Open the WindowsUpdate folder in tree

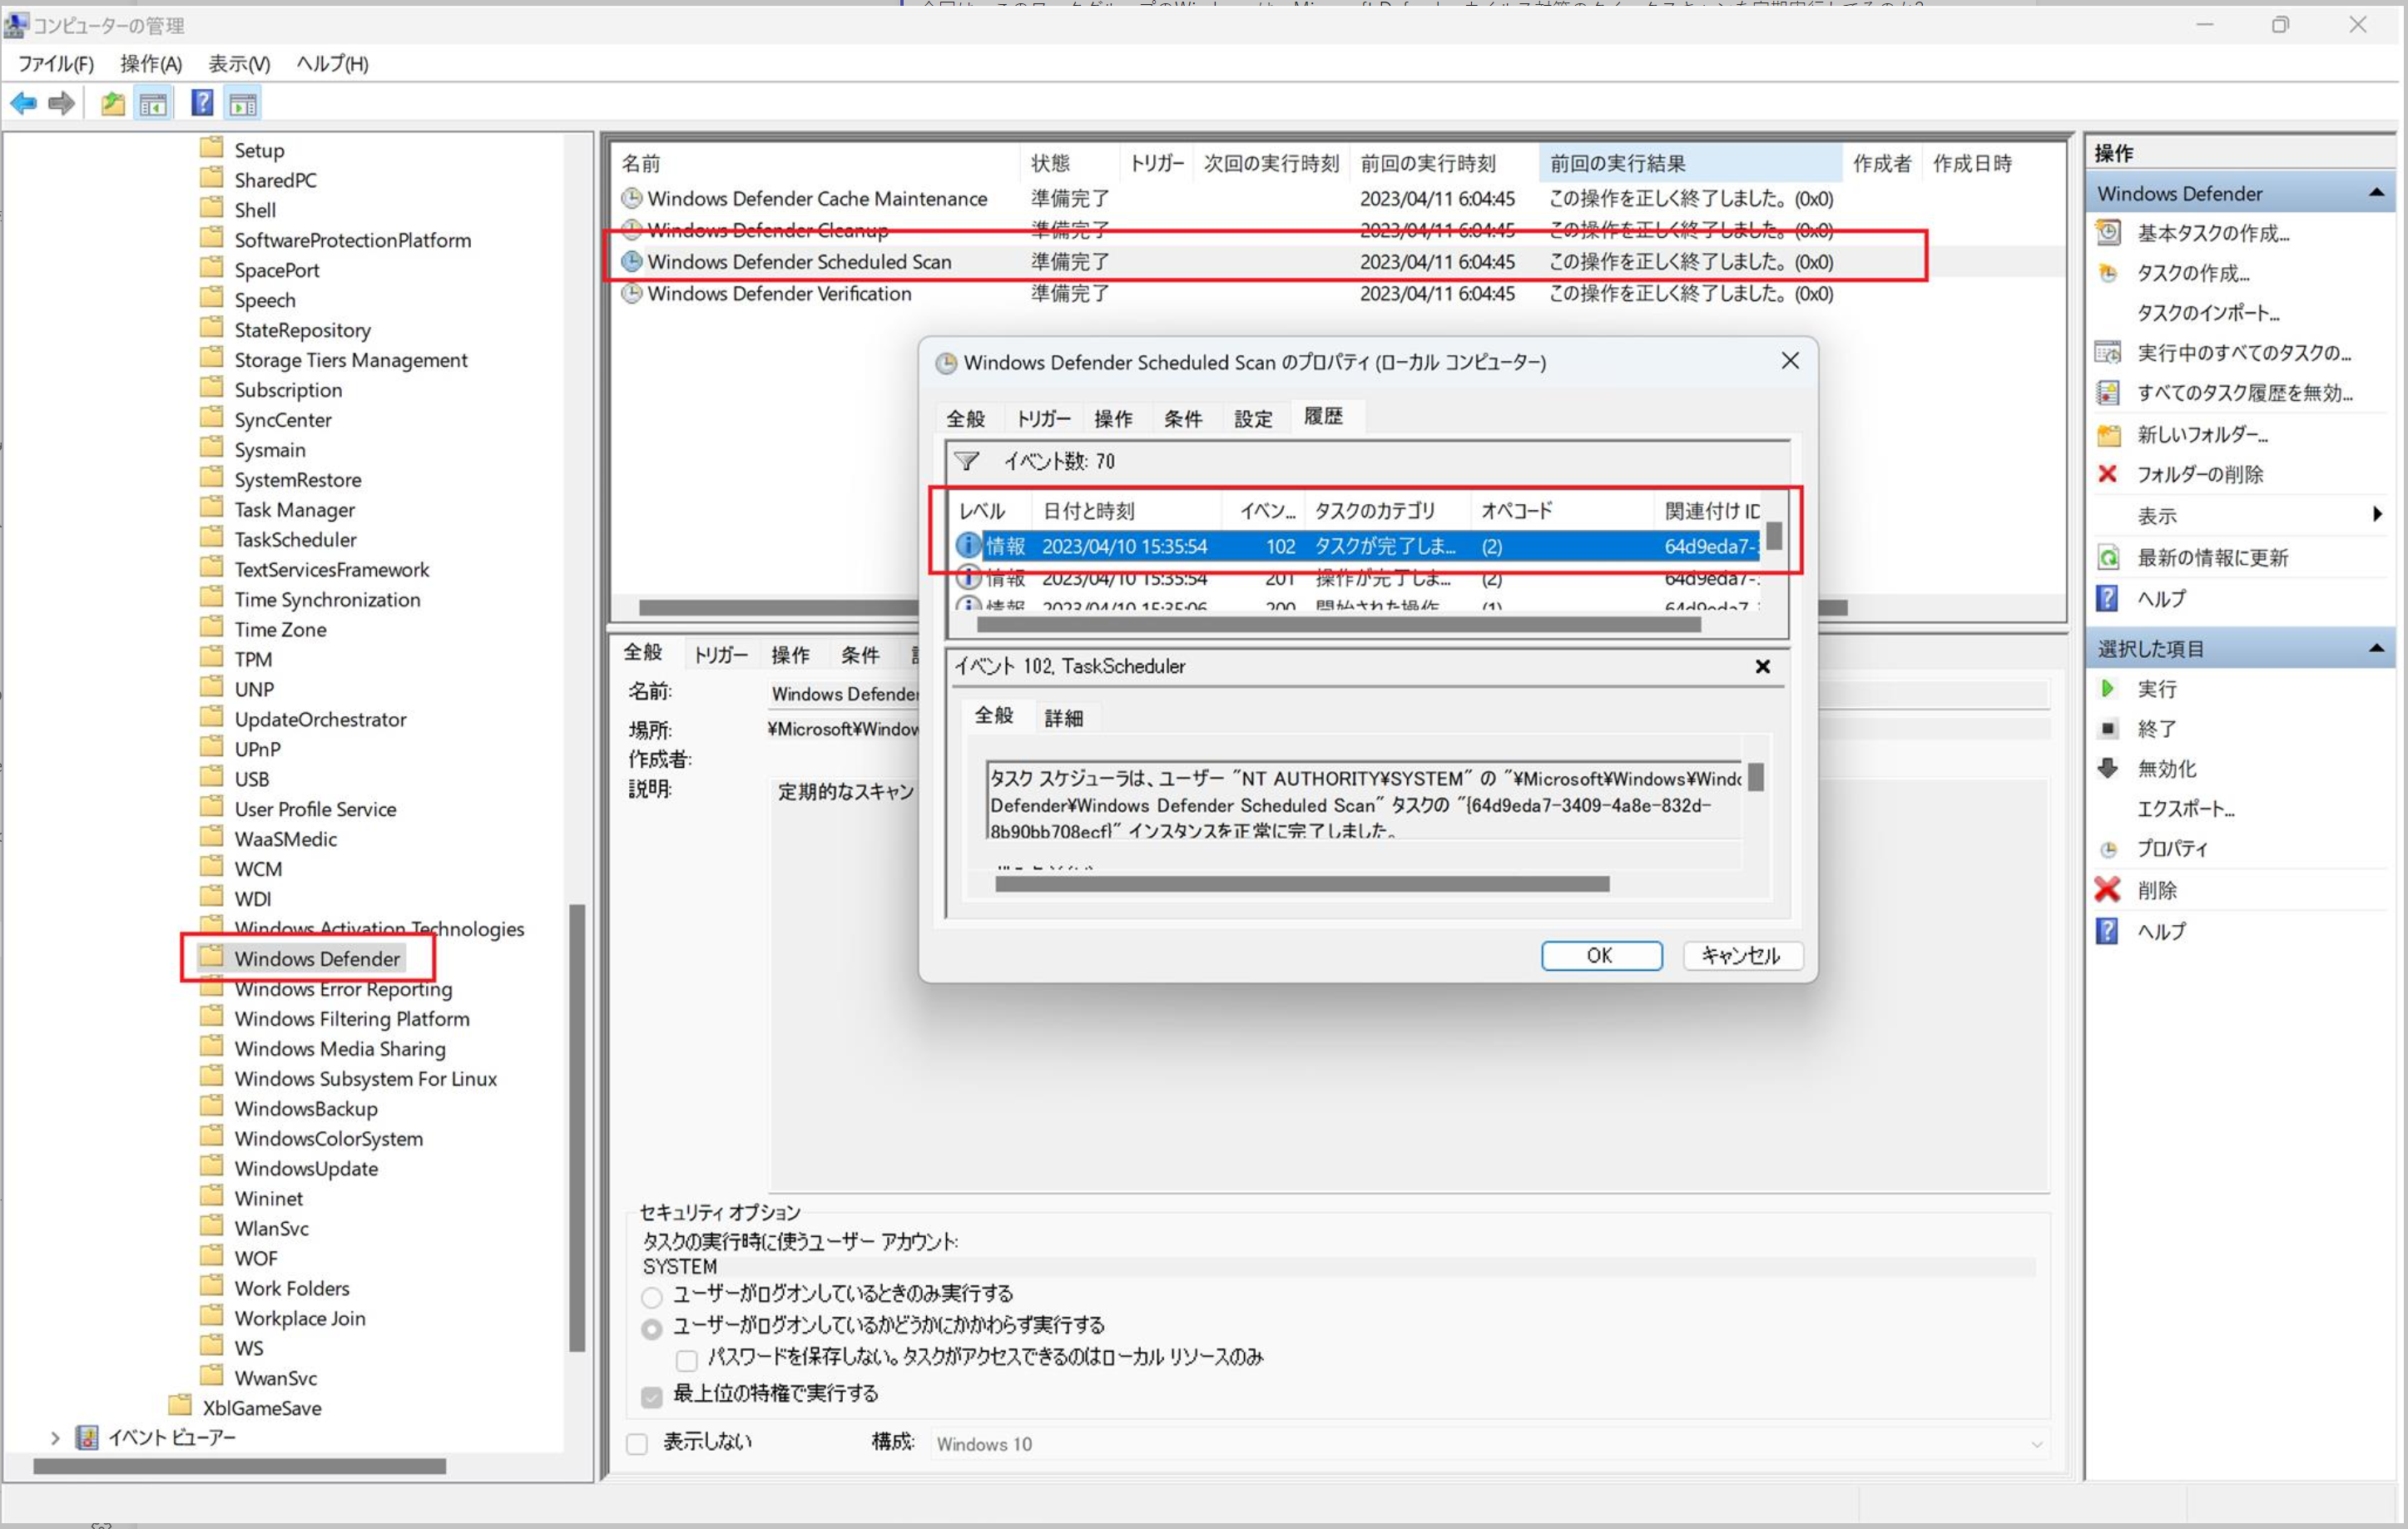click(306, 1168)
